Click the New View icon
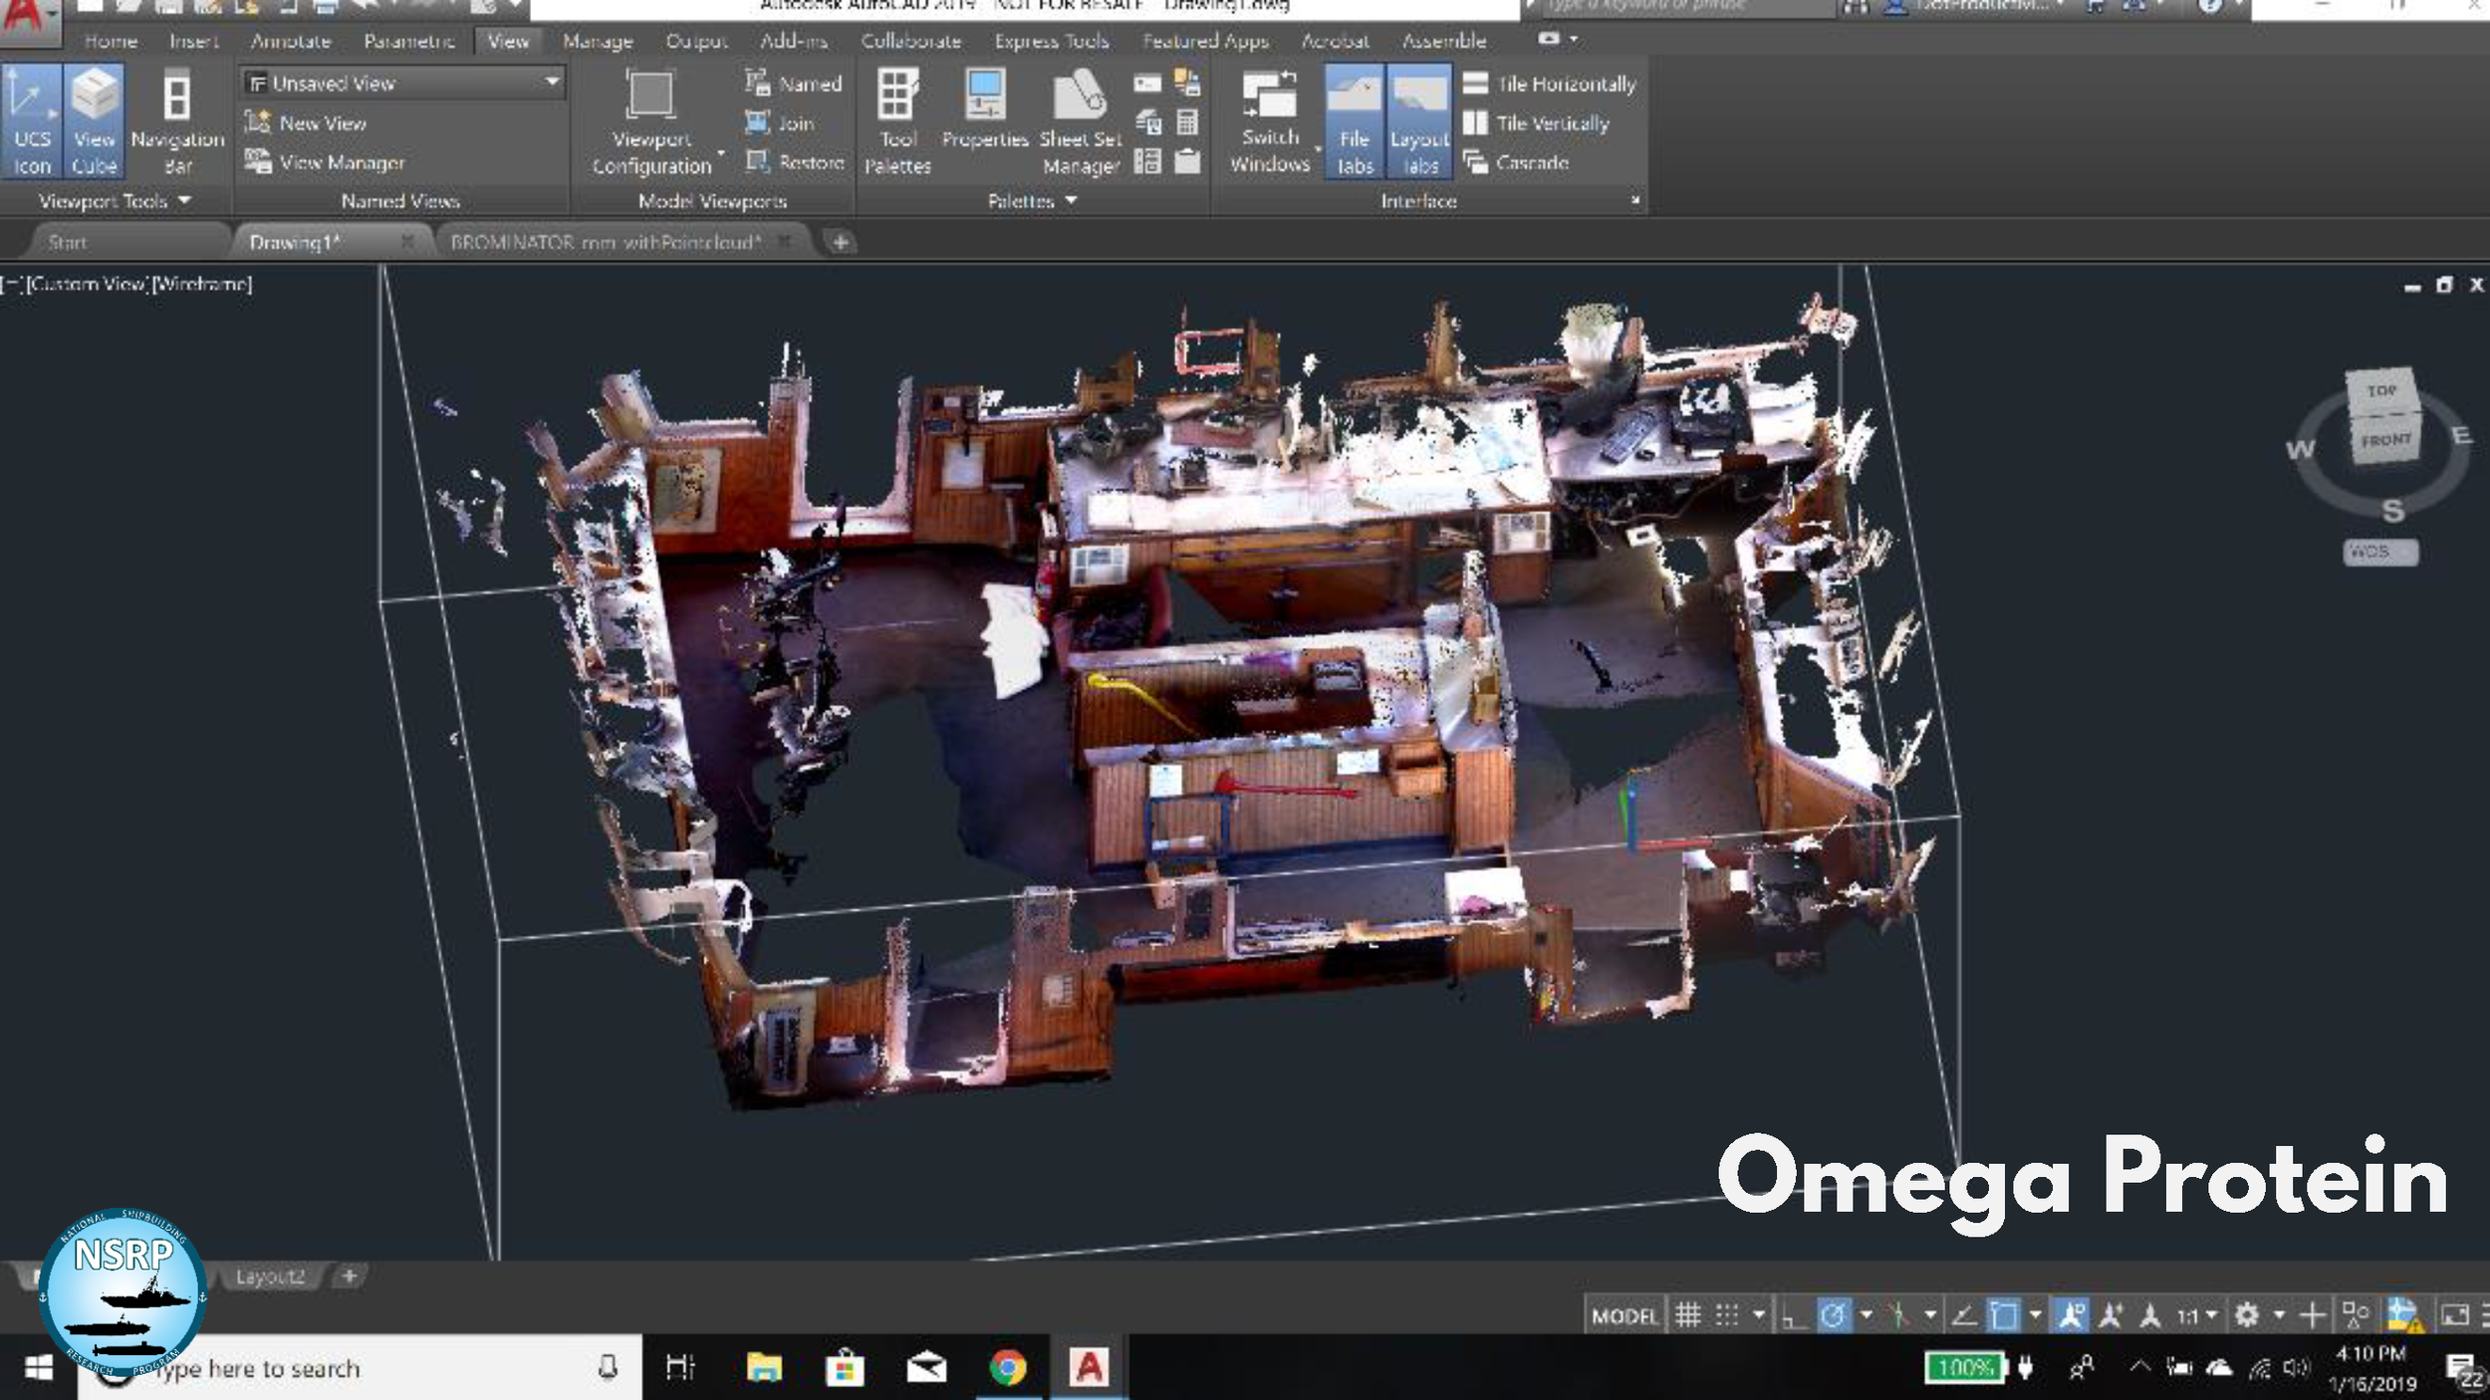 point(258,122)
